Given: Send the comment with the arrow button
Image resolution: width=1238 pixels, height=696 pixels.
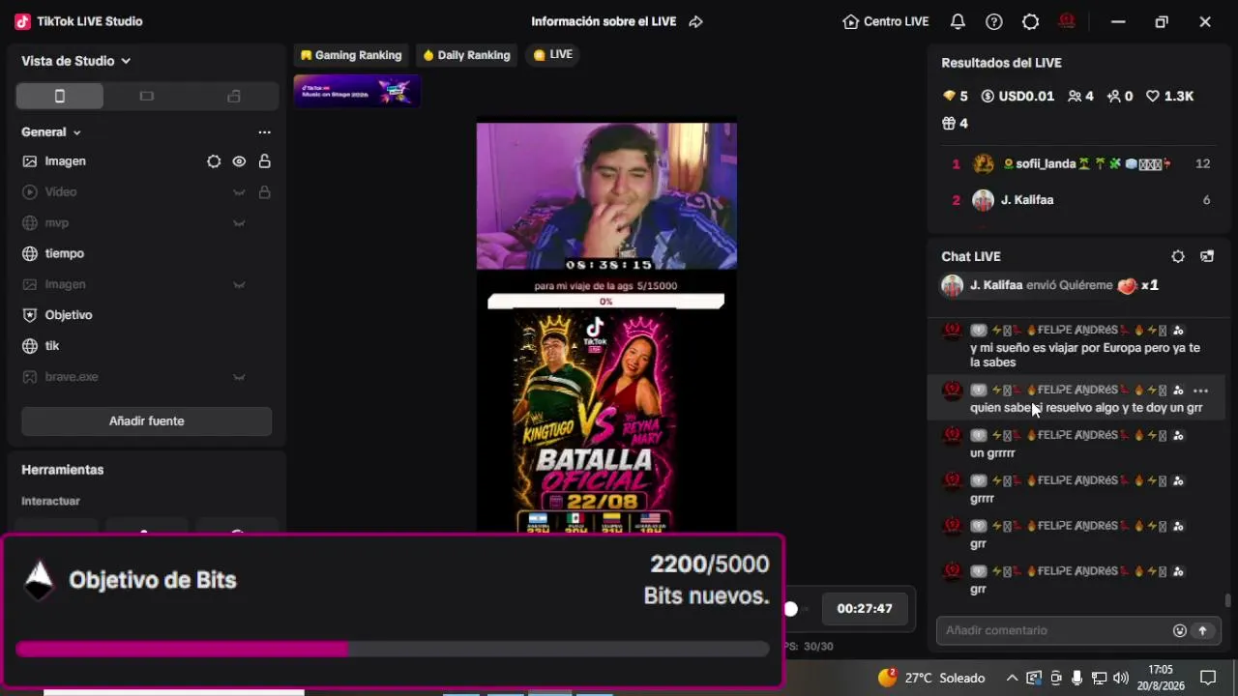Looking at the screenshot, I should [x=1203, y=630].
